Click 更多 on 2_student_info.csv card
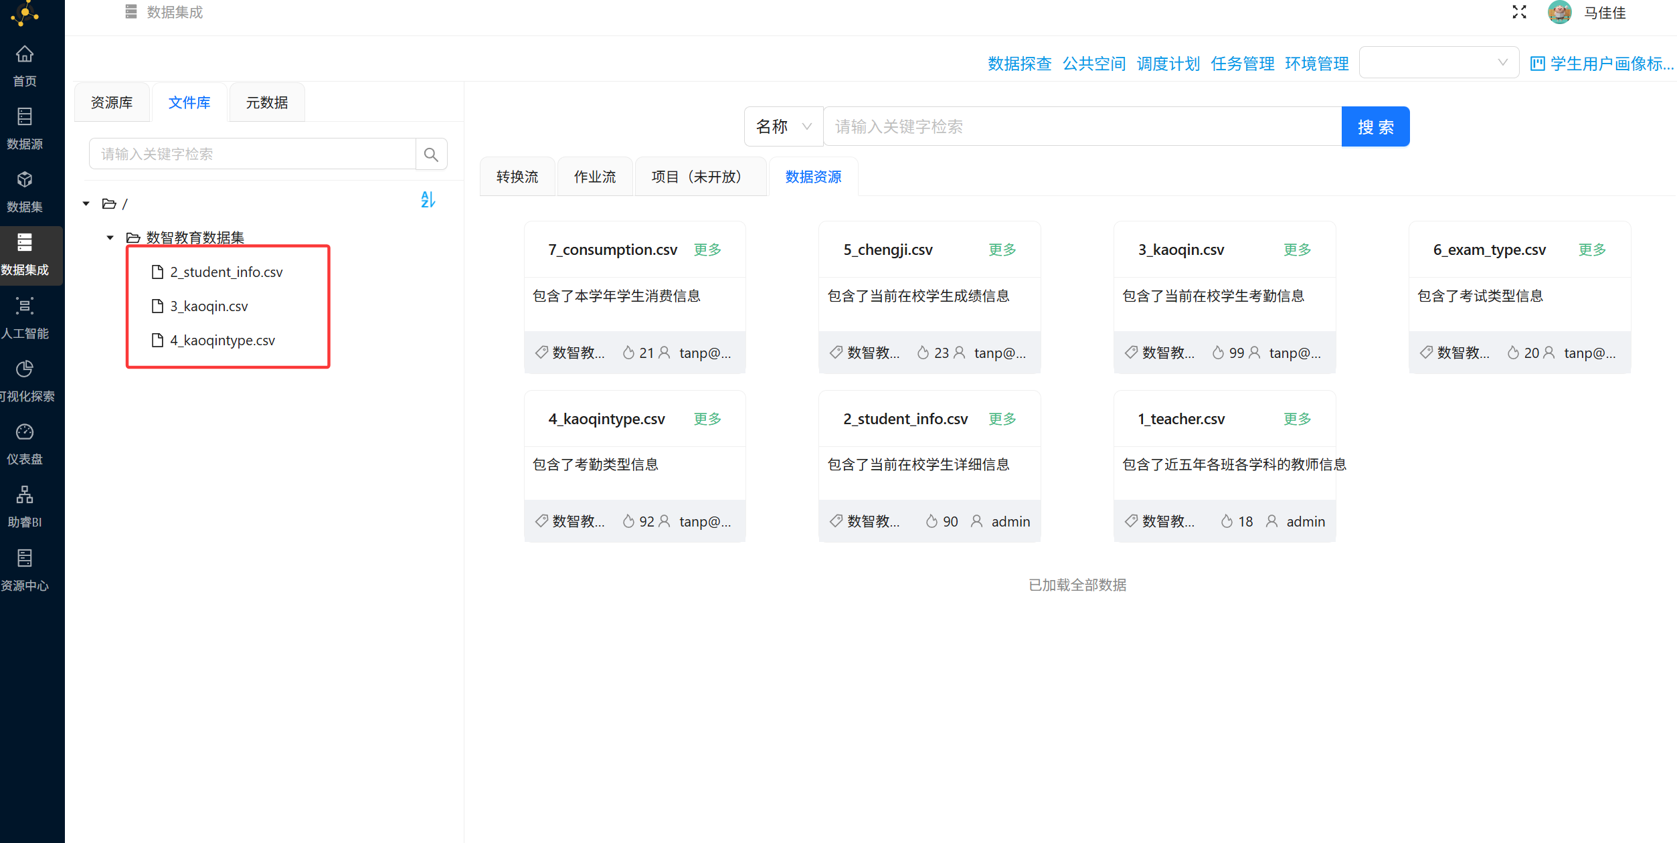This screenshot has height=843, width=1677. (1002, 419)
